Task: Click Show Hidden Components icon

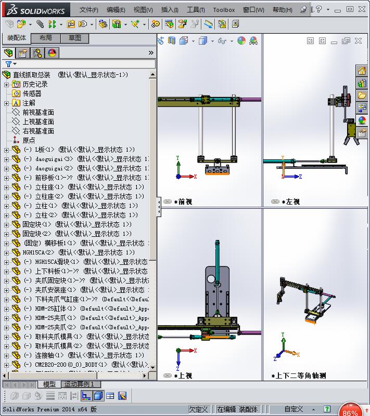Action: pyautogui.click(x=103, y=24)
